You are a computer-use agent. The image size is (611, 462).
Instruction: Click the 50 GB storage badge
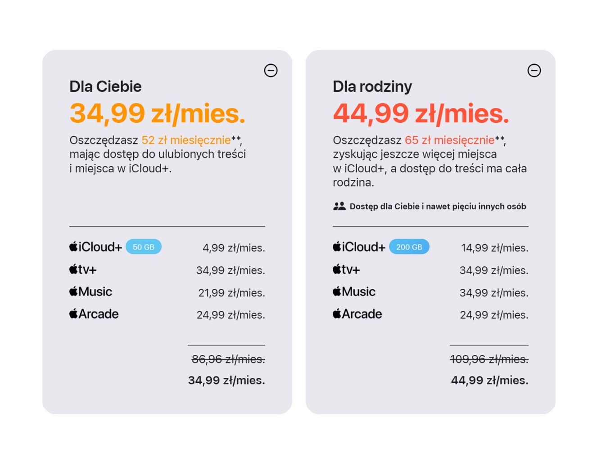[x=143, y=247]
